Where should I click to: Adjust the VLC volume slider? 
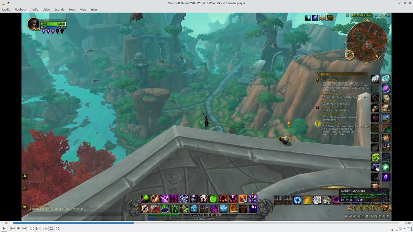point(403,228)
